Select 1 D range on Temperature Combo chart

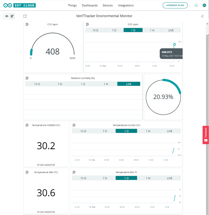pyautogui.click(x=126, y=131)
